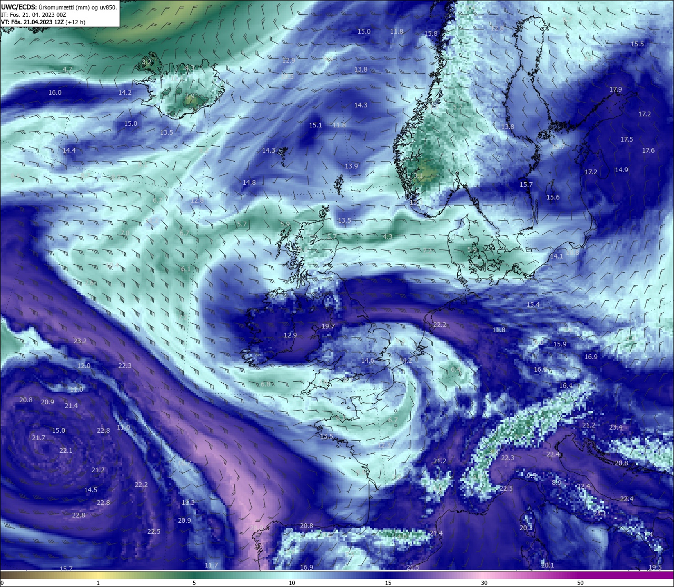This screenshot has width=674, height=587.
Task: Click the map value '14.9'
Action: (x=621, y=170)
